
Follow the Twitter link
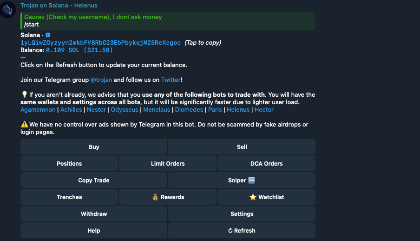click(x=171, y=80)
